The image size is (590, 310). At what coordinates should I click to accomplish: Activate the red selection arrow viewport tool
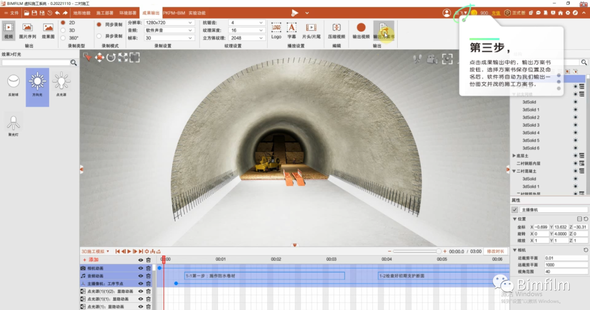point(87,57)
